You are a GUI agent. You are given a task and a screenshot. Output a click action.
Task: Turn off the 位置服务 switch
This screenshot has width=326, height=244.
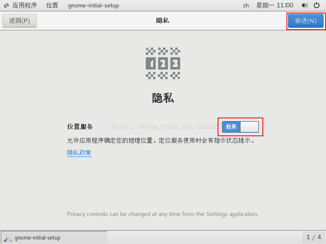[240, 127]
